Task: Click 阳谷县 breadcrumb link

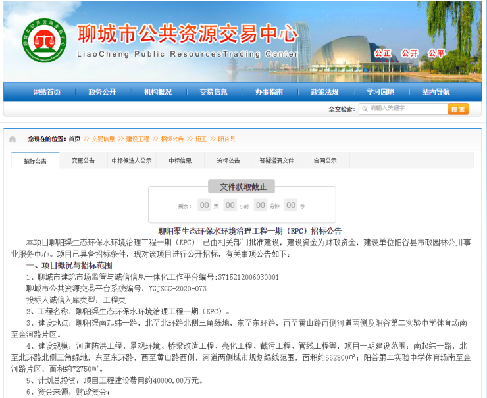Action: (x=226, y=139)
